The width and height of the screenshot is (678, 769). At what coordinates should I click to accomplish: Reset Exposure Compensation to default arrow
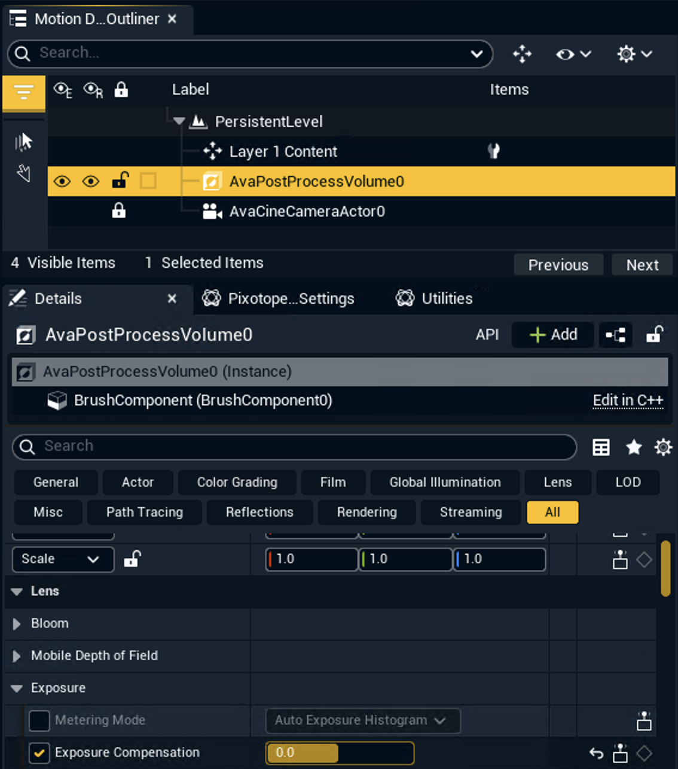point(595,753)
